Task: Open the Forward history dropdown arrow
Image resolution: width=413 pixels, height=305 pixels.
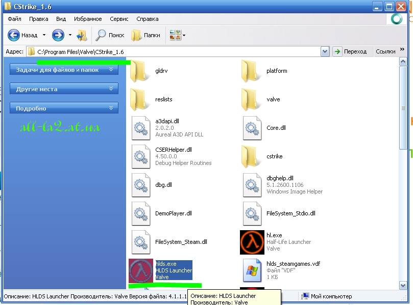Action: click(70, 35)
